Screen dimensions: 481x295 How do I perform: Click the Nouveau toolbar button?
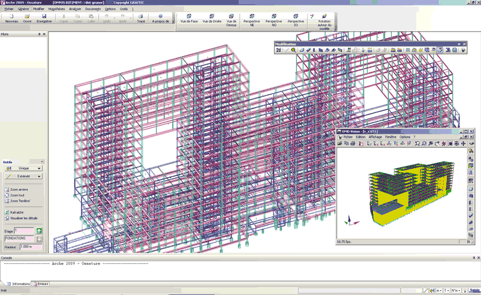pos(12,18)
